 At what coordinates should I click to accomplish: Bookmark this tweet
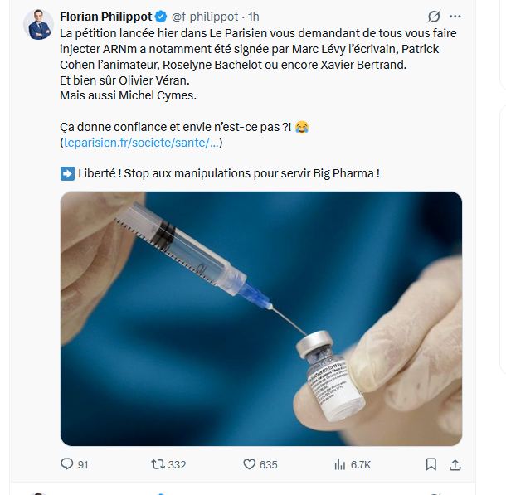coord(431,464)
